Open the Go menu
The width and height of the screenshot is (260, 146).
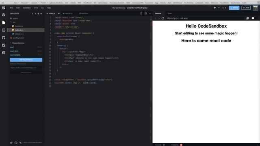point(42,8)
